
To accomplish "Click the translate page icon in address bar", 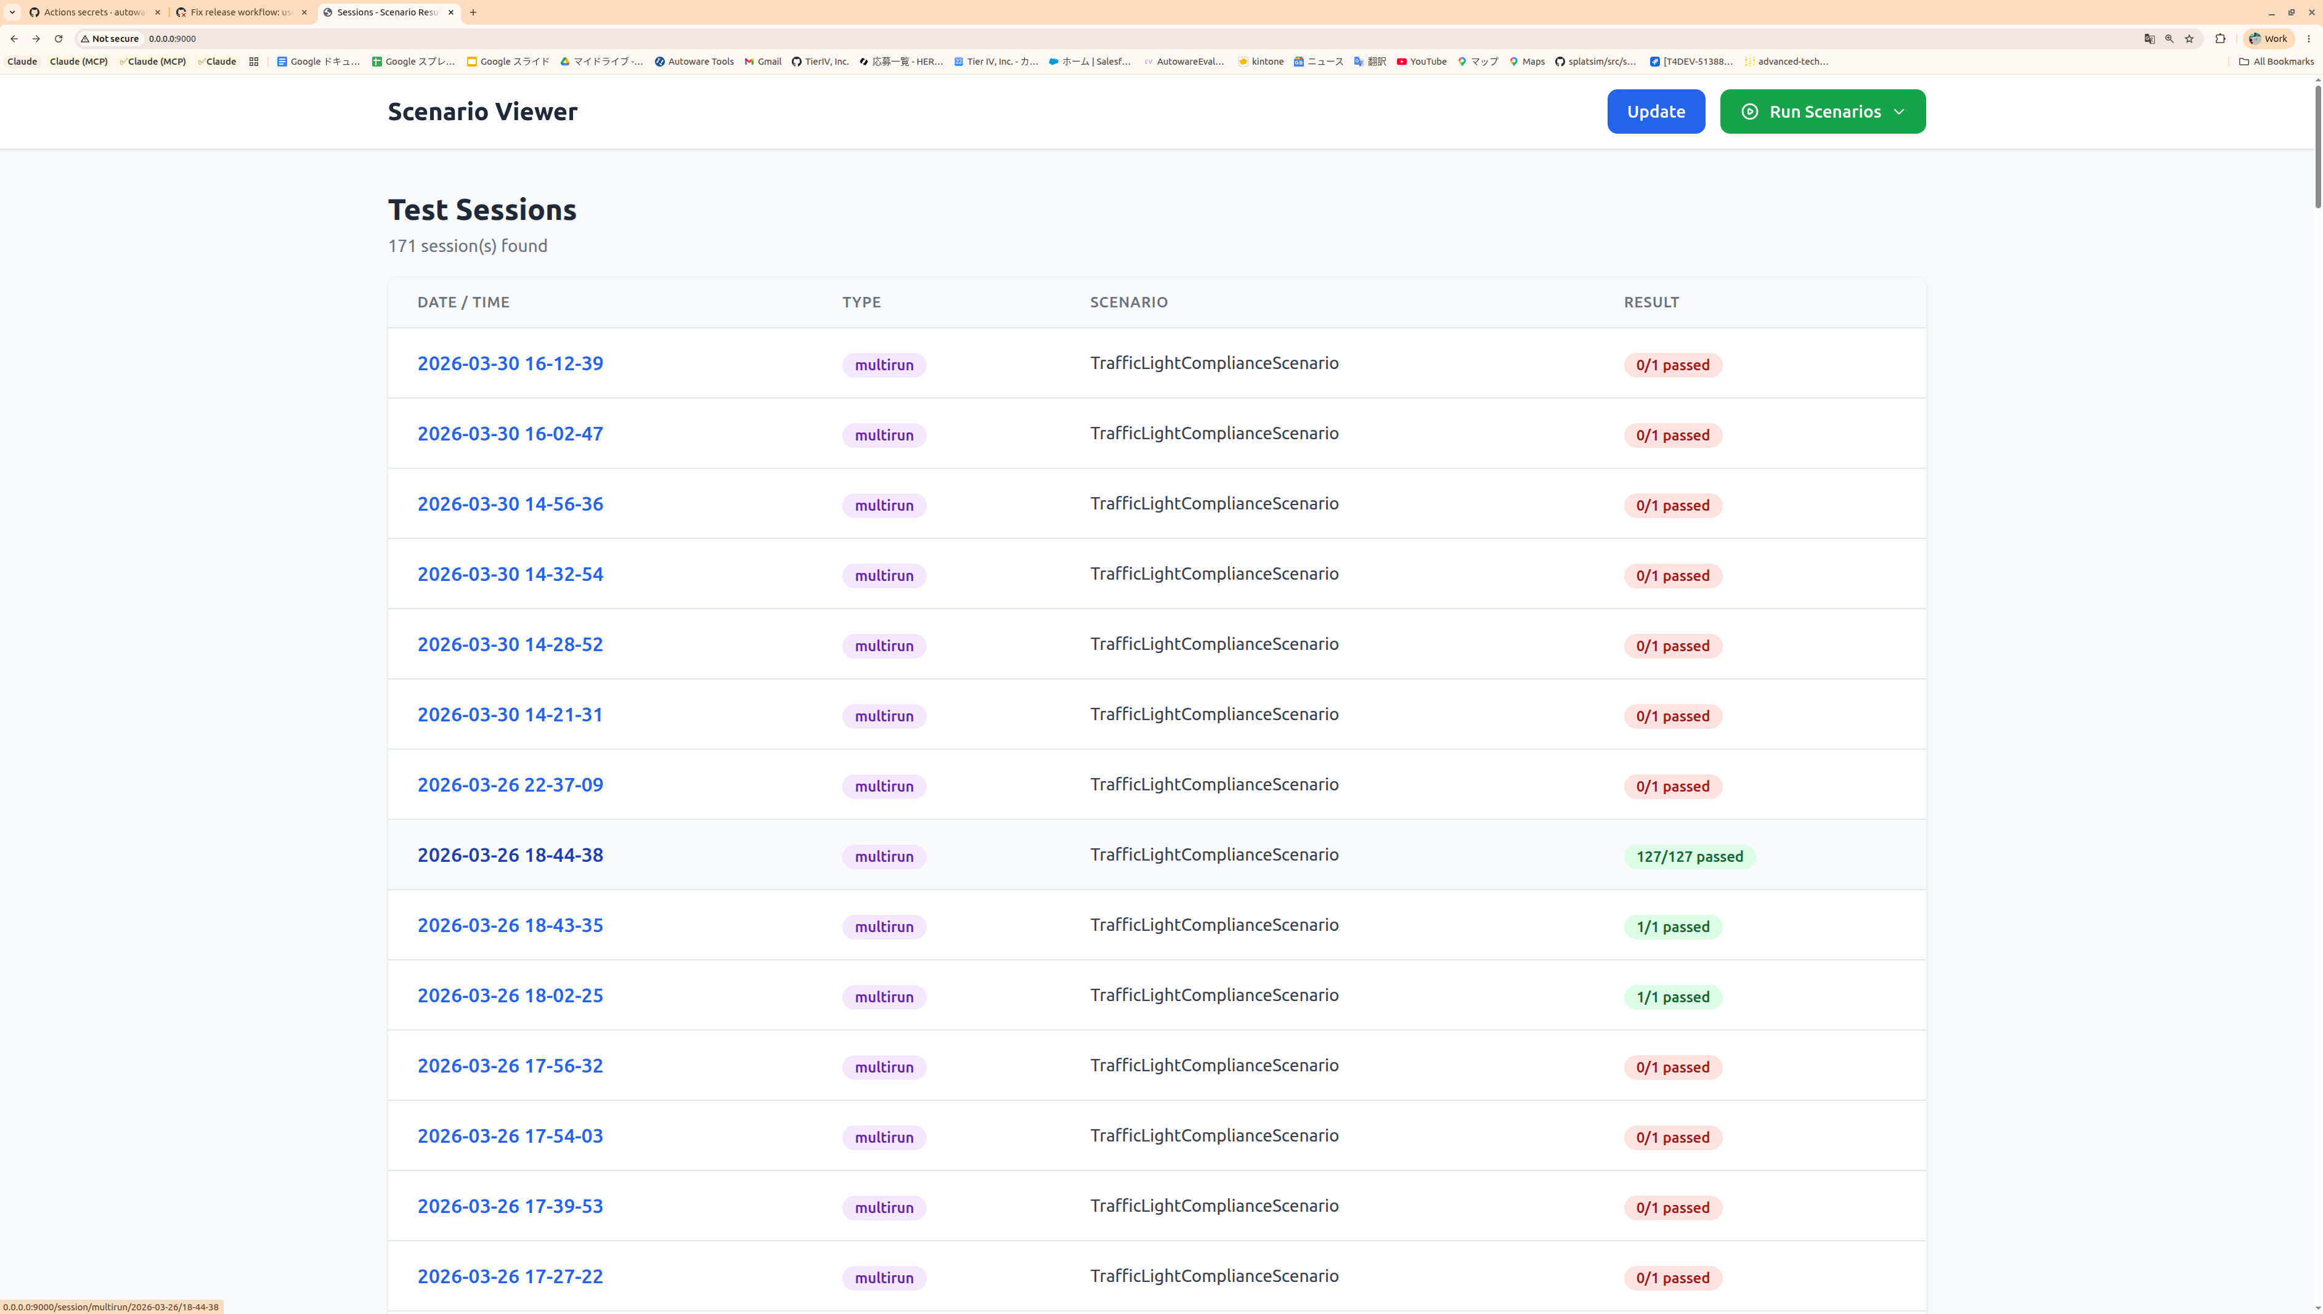I will coord(2149,39).
